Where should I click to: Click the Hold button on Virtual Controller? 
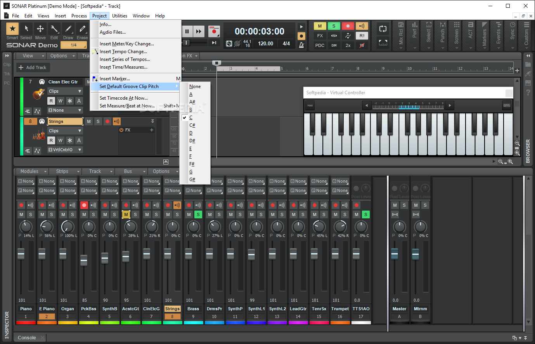[x=310, y=105]
